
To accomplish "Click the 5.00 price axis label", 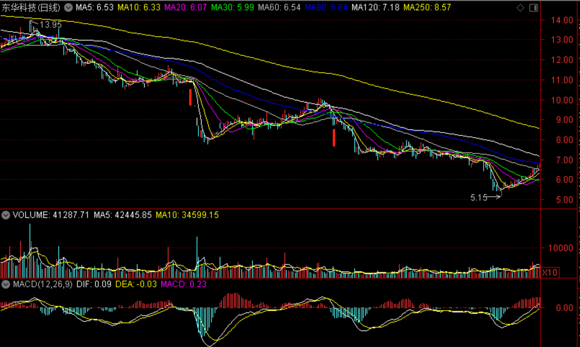I will point(566,199).
